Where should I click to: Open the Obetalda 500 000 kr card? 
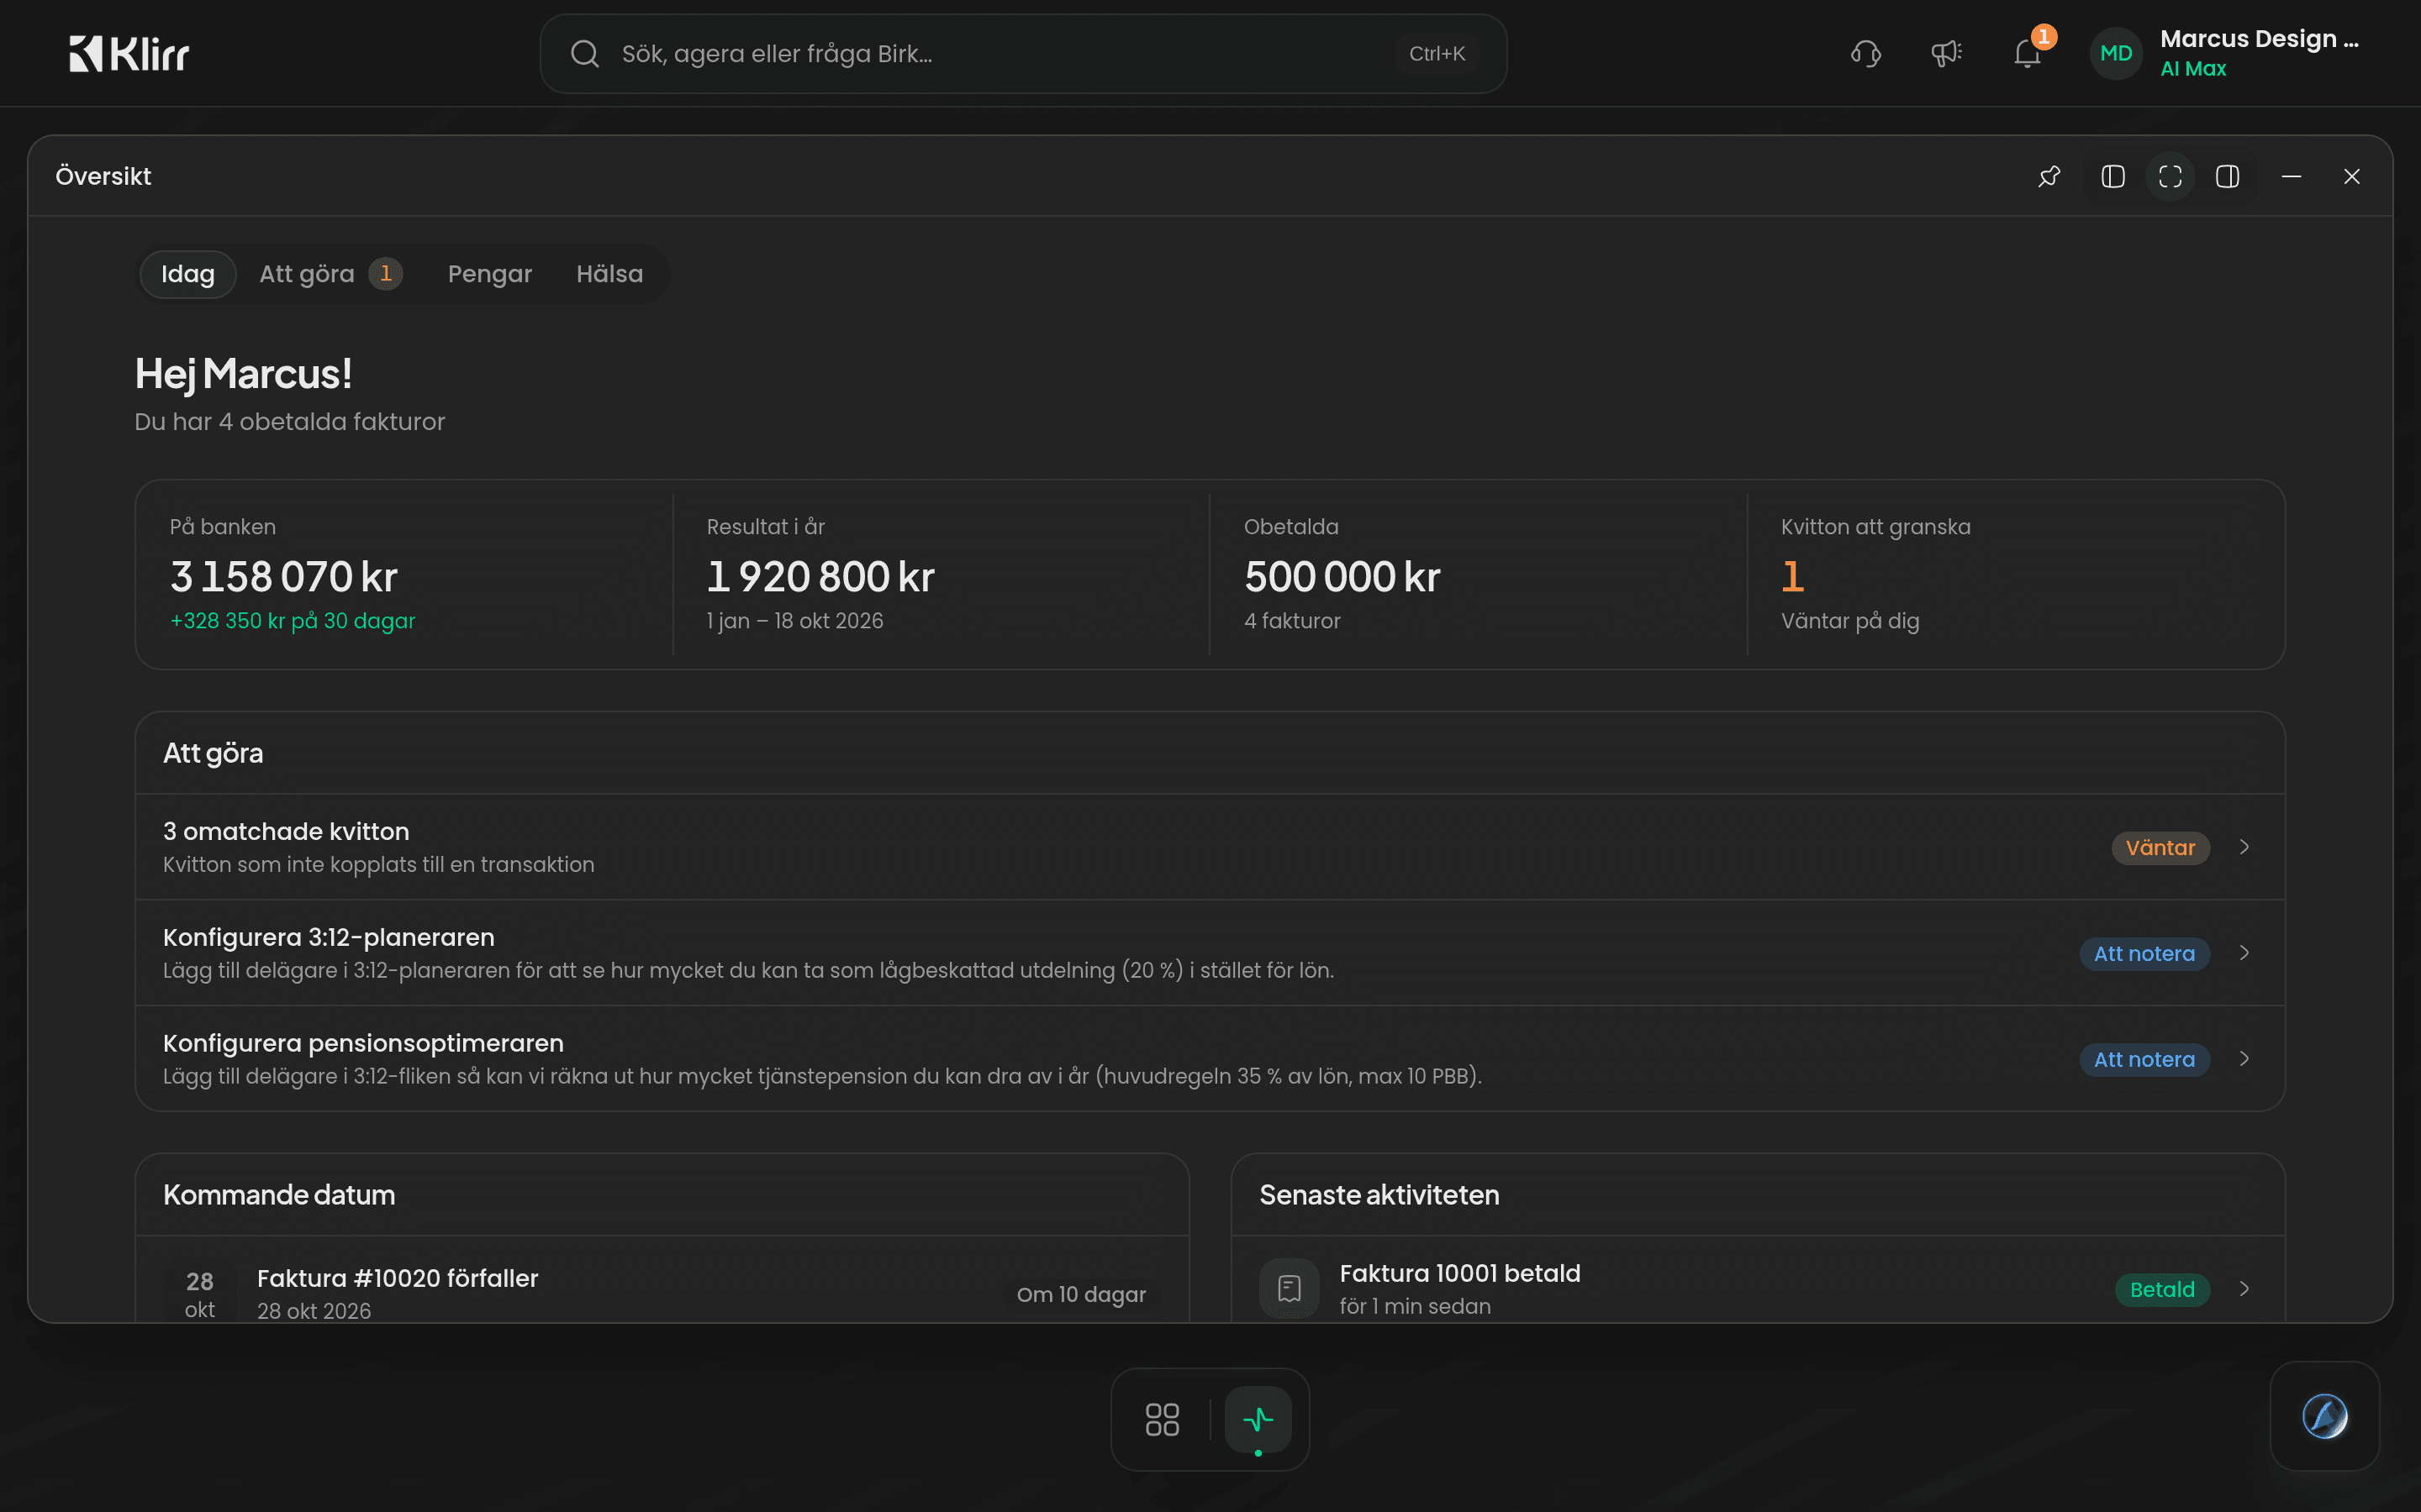coord(1479,575)
